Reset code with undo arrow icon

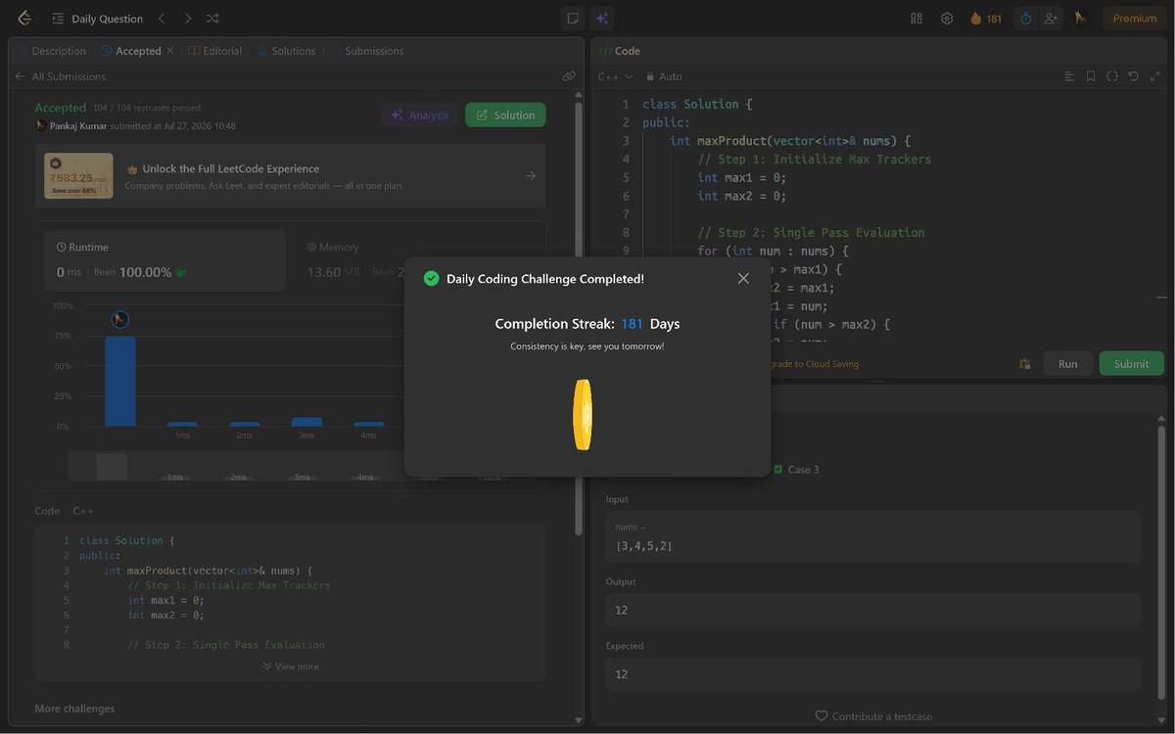click(1134, 76)
